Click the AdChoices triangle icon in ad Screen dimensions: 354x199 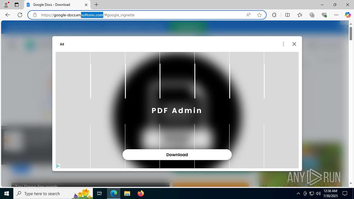pos(58,166)
